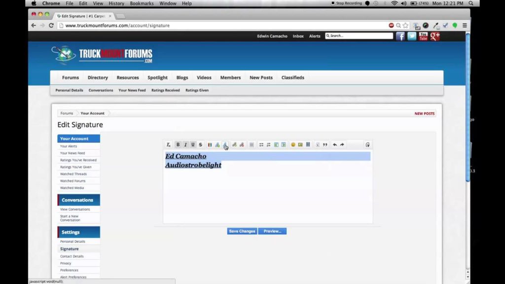Insert an unordered bullet list
This screenshot has width=505, height=284.
261,145
